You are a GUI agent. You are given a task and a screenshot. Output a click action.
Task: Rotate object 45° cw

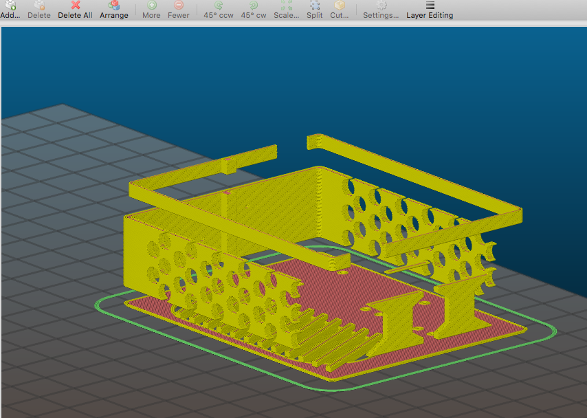[x=254, y=10]
